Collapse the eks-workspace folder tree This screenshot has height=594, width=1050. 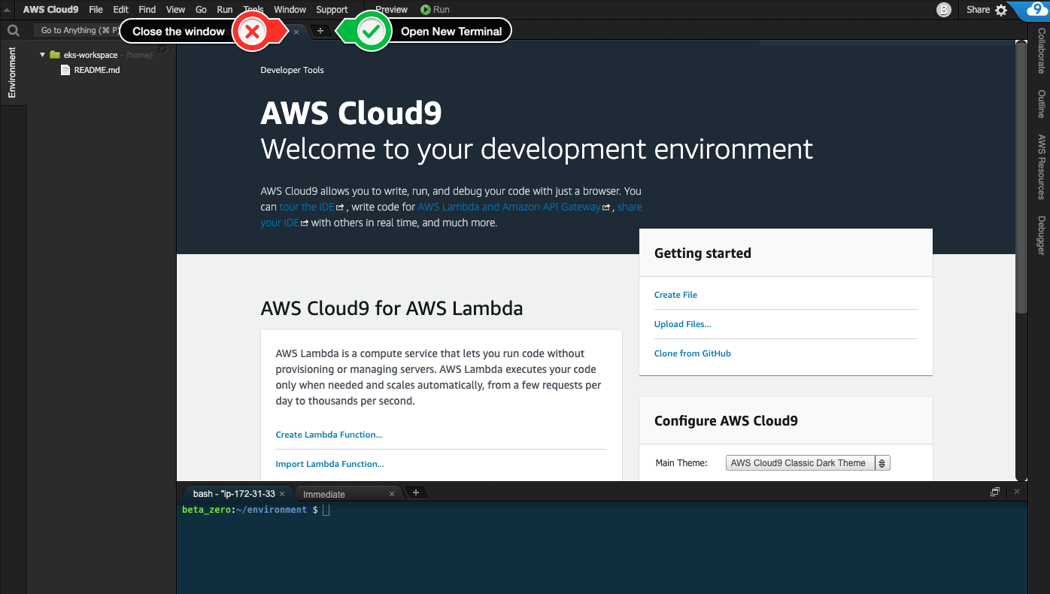click(43, 55)
